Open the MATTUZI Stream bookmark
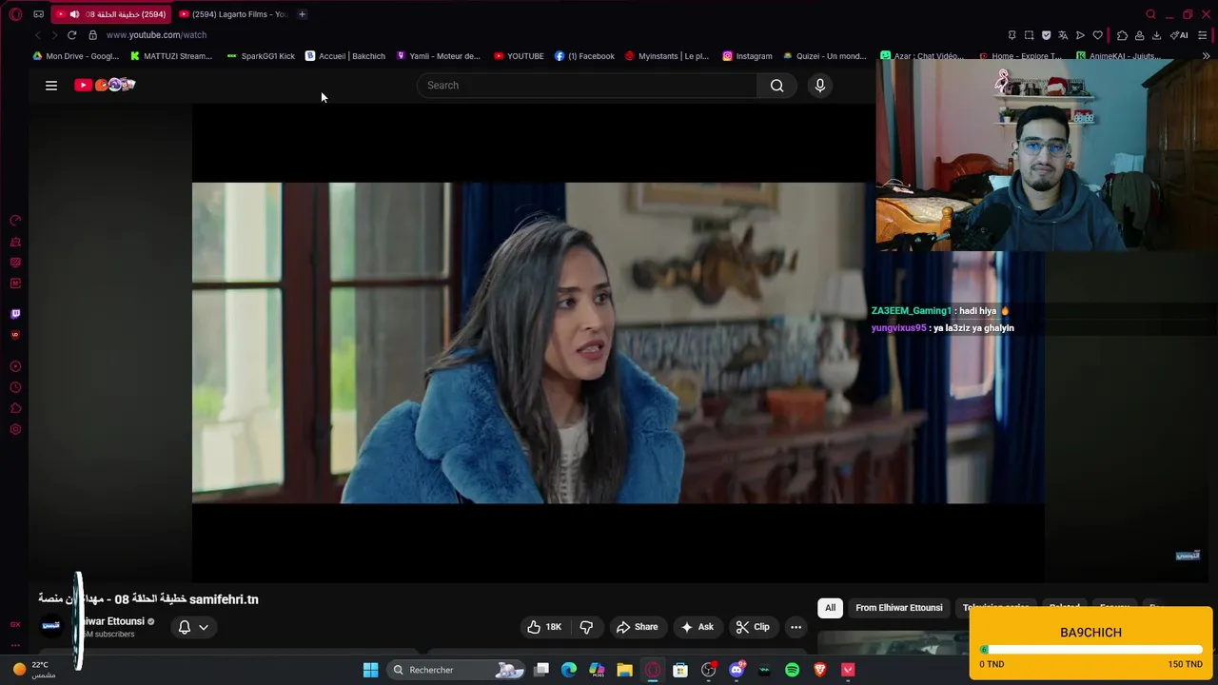Screen dimensions: 1218x685 (x=171, y=56)
